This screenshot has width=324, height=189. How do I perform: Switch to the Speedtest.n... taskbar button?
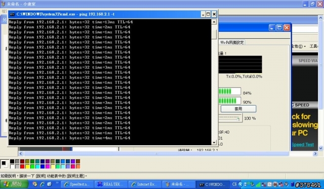click(77, 184)
